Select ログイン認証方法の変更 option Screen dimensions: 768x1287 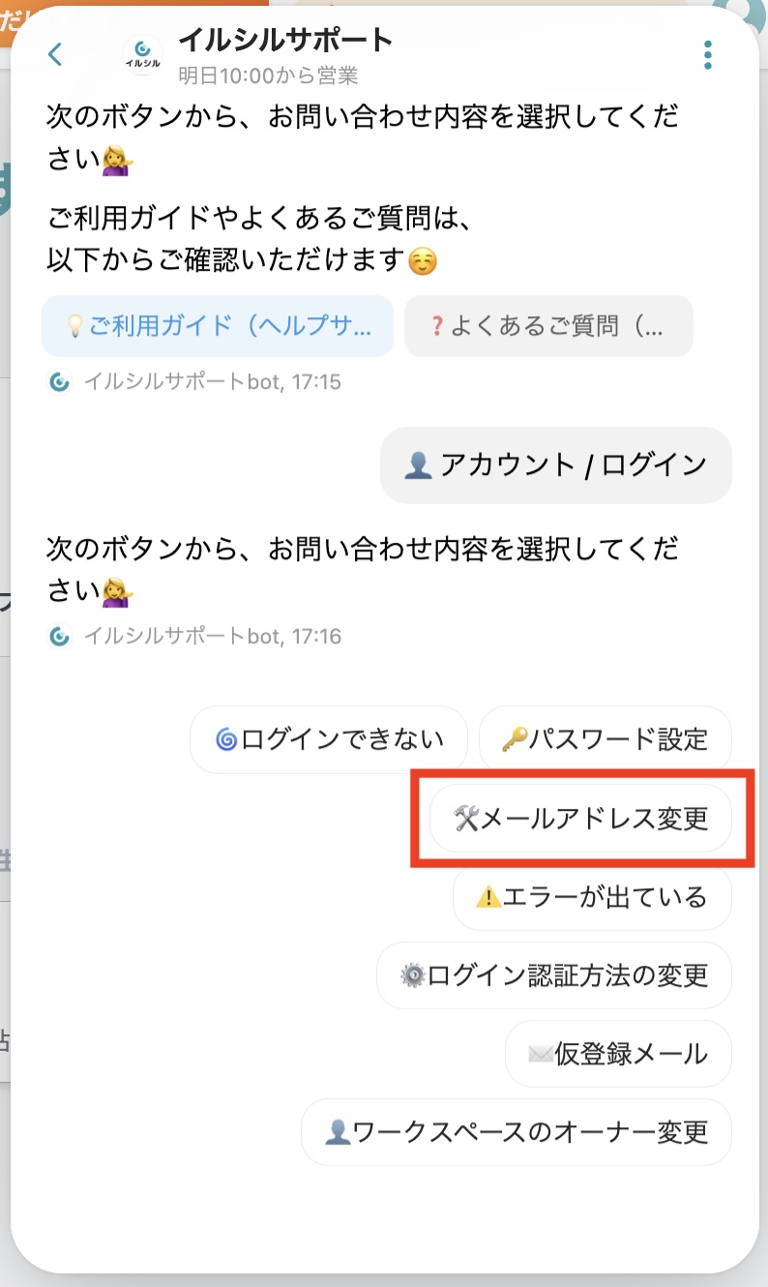554,975
